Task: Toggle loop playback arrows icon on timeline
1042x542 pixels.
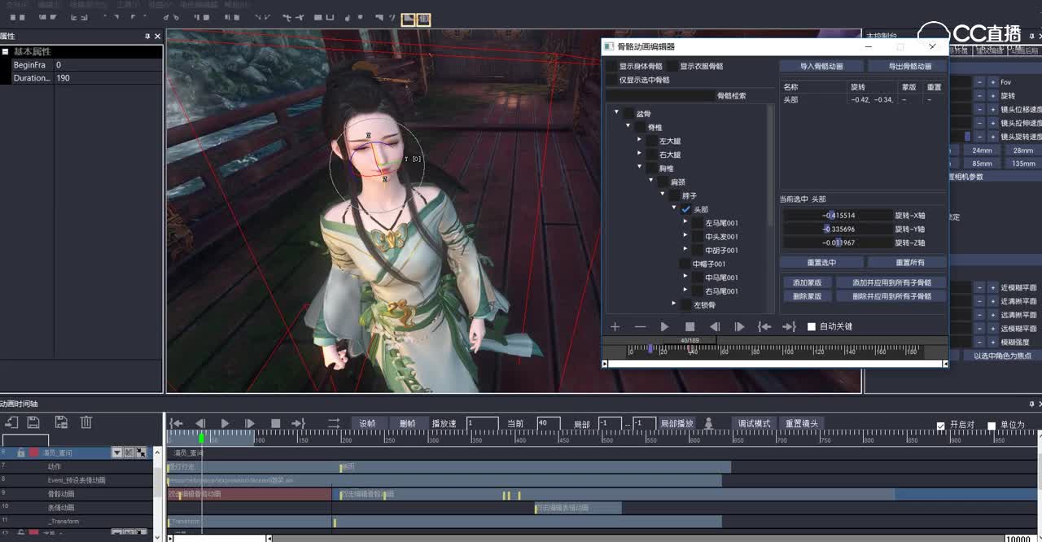Action: point(334,423)
